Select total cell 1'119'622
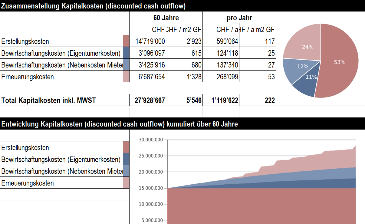365x224 pixels. tap(221, 100)
